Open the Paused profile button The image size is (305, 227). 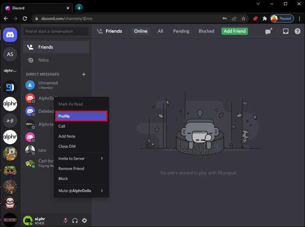tap(282, 19)
